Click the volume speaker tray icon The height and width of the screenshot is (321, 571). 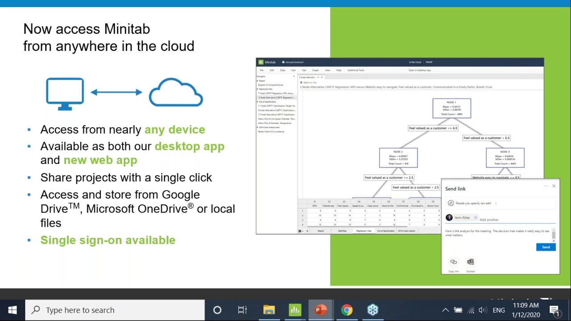point(482,310)
